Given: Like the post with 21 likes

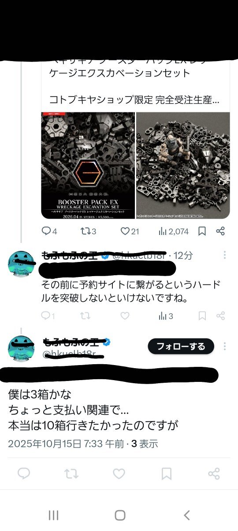Looking at the screenshot, I should point(130,231).
